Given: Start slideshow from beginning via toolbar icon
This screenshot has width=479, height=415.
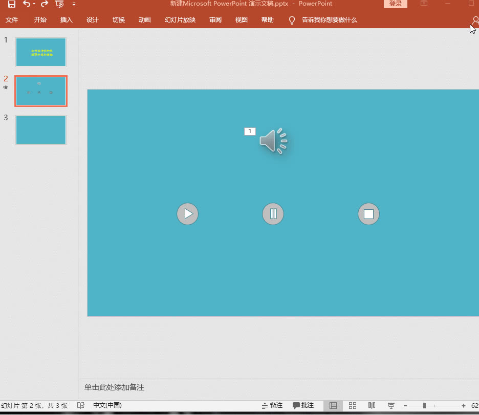Looking at the screenshot, I should pyautogui.click(x=60, y=4).
